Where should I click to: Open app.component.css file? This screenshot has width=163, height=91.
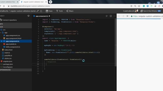click(x=13, y=35)
